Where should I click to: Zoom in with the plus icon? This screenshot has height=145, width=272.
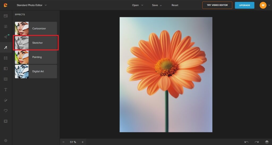tap(83, 142)
